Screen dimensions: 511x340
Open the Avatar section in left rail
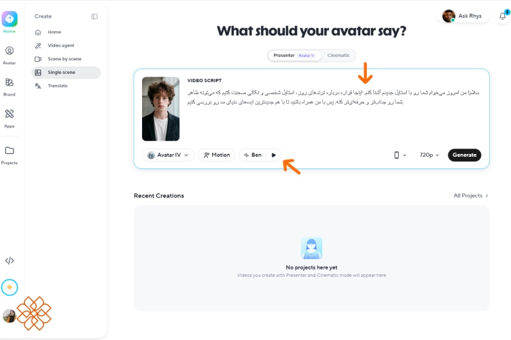10,56
